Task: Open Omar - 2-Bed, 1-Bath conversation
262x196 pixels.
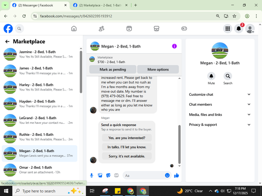Action: pos(40,170)
